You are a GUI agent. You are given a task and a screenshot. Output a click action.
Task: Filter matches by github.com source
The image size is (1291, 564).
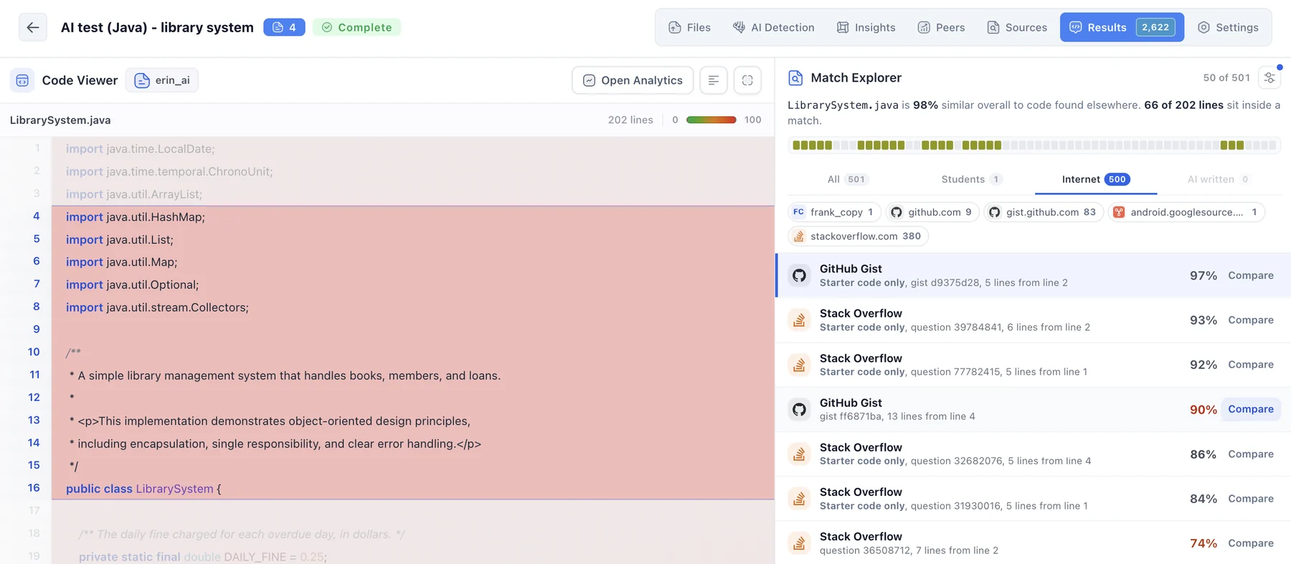[x=932, y=212]
